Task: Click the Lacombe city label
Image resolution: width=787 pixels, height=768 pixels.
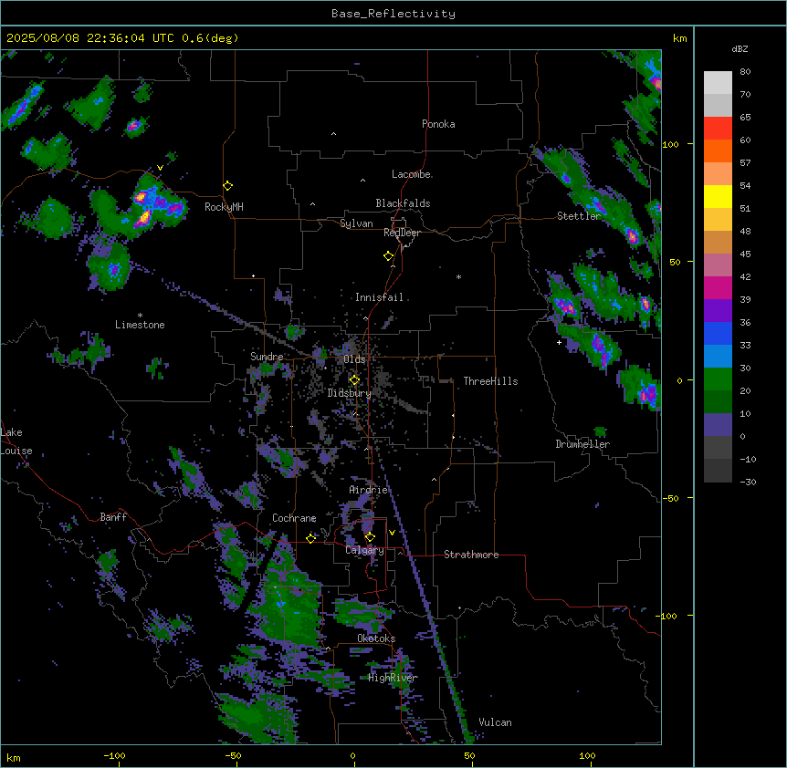Action: (411, 174)
